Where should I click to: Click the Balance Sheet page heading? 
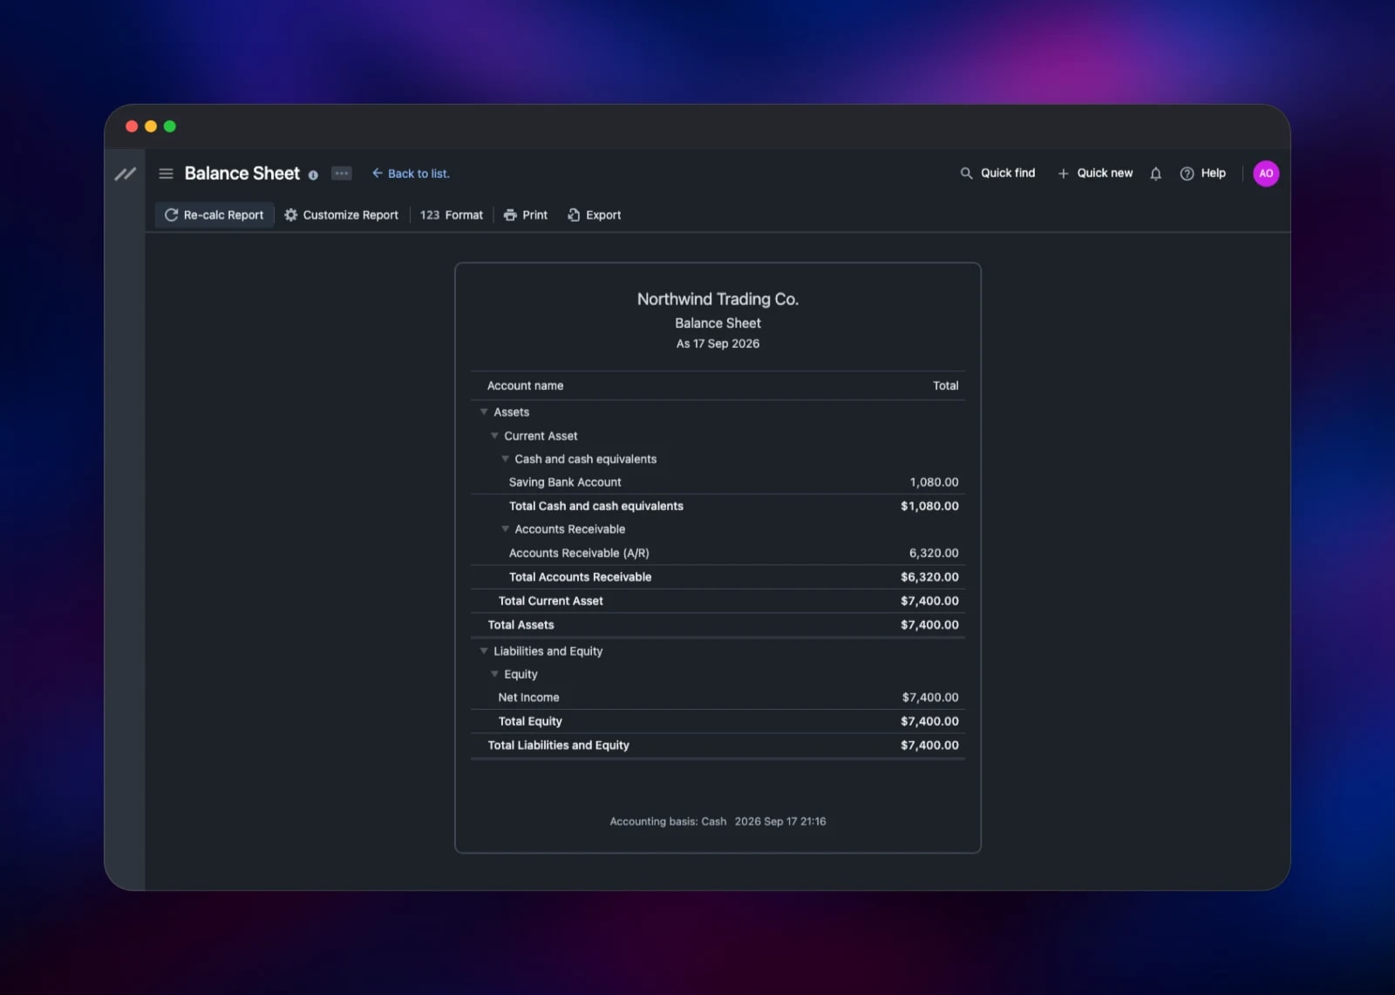pyautogui.click(x=242, y=174)
